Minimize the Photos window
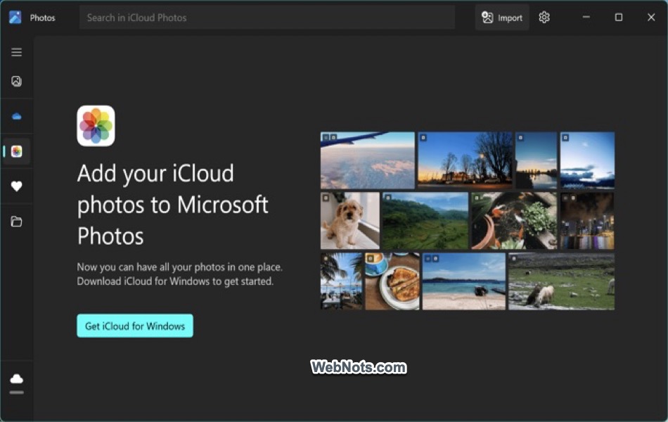Viewport: 668px width, 422px height. pos(586,18)
